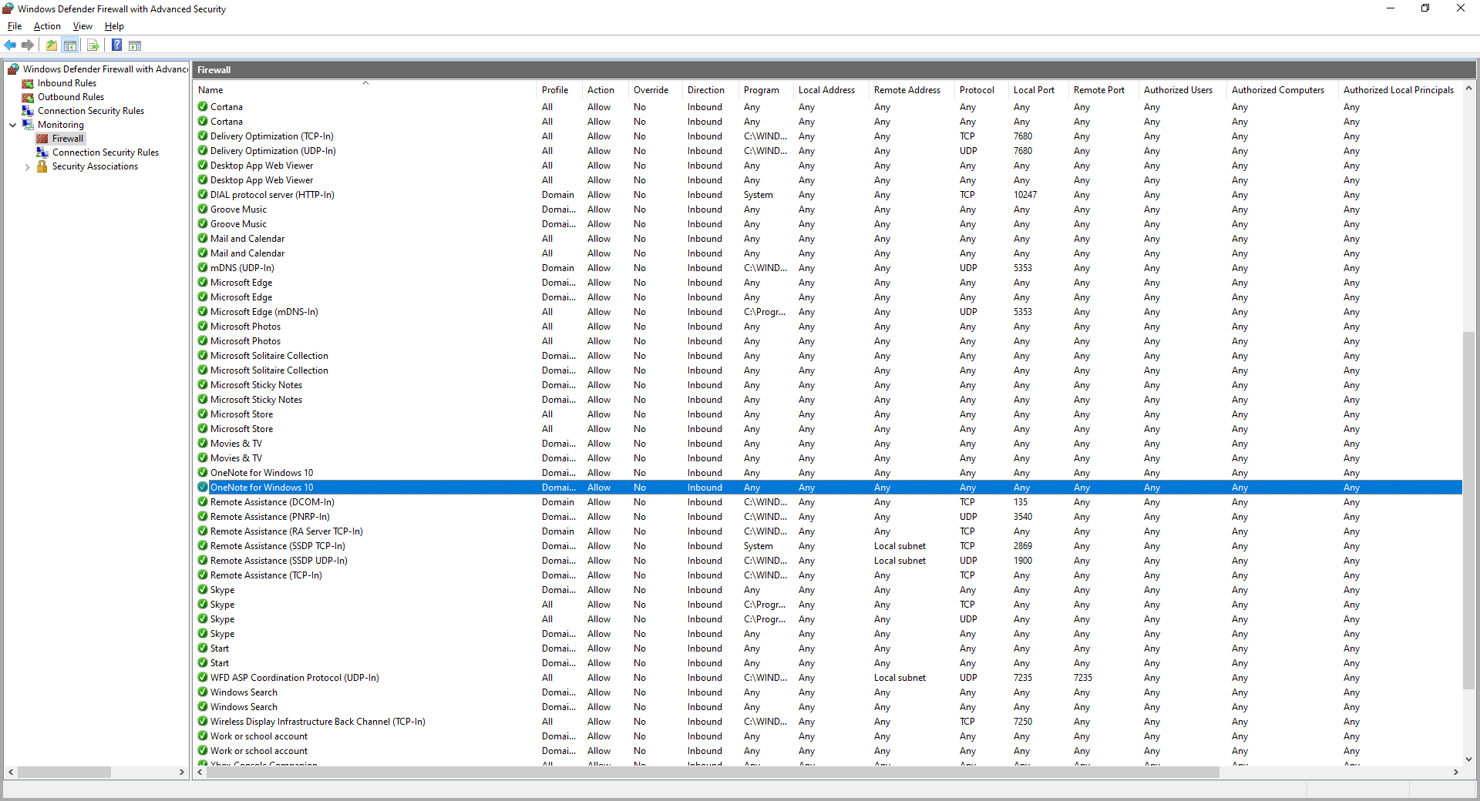Open Help with blue question mark icon

coord(116,45)
